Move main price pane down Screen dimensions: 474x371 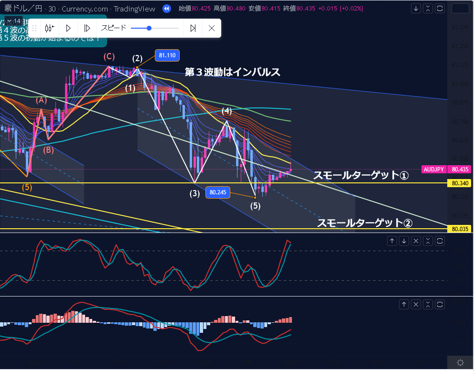pos(416,9)
